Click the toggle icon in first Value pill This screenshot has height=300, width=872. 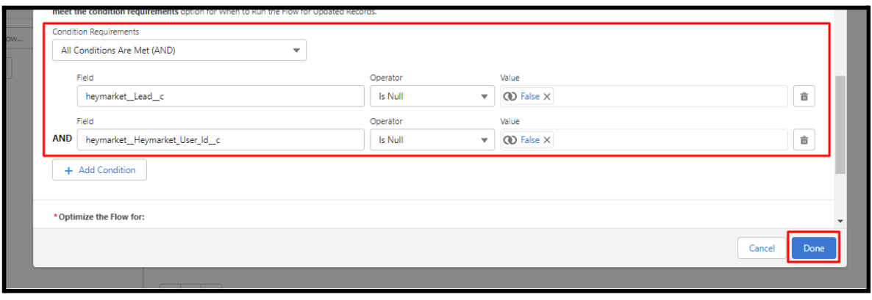pos(510,96)
